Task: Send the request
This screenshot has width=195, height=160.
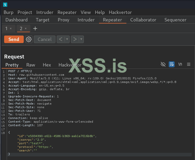Action: tap(14, 39)
